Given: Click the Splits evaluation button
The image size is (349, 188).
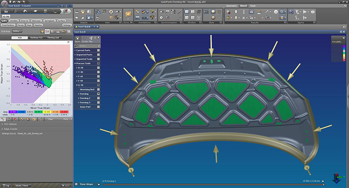Looking at the screenshot, I should pos(4,21).
